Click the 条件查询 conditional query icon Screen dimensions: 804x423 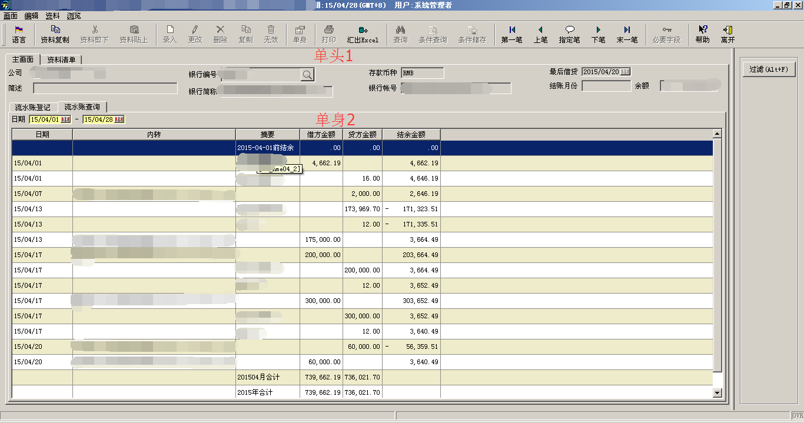point(433,35)
